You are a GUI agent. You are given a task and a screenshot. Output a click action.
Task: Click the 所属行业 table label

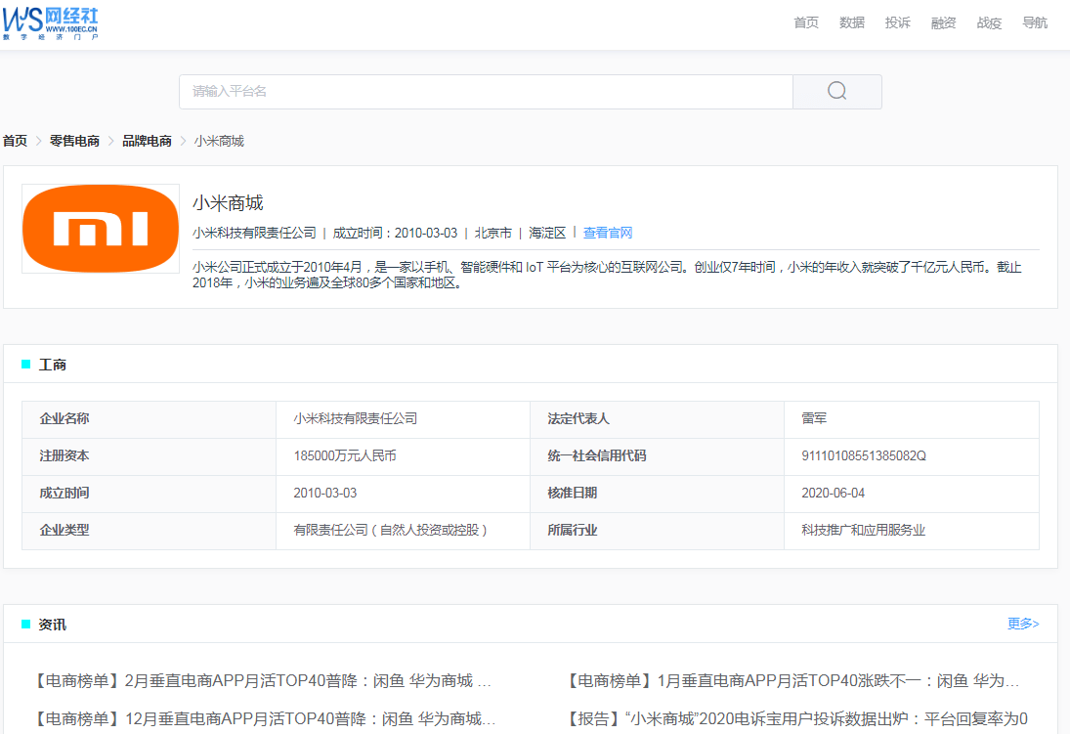click(573, 530)
